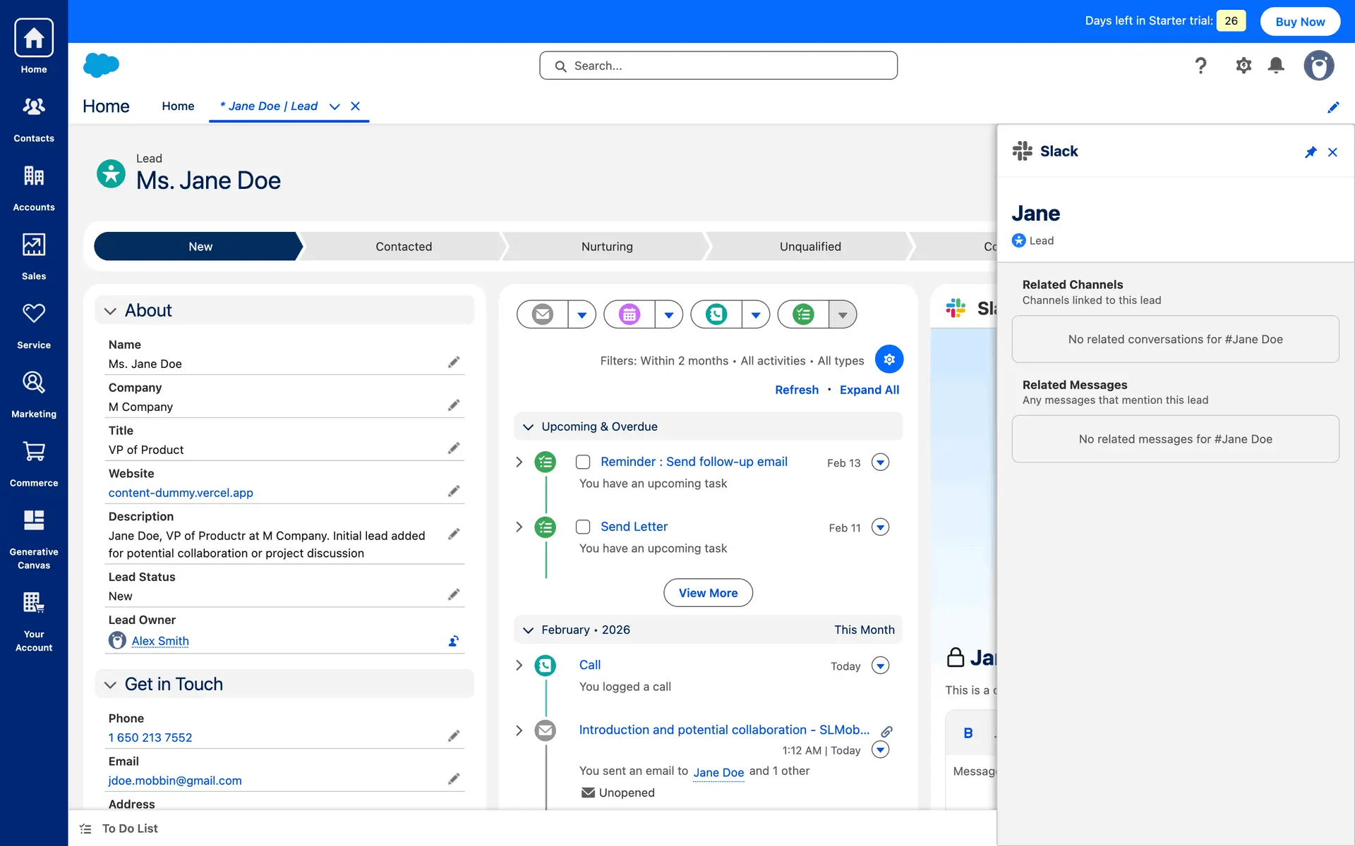Expand the Call activity entry
The height and width of the screenshot is (846, 1355).
[519, 666]
